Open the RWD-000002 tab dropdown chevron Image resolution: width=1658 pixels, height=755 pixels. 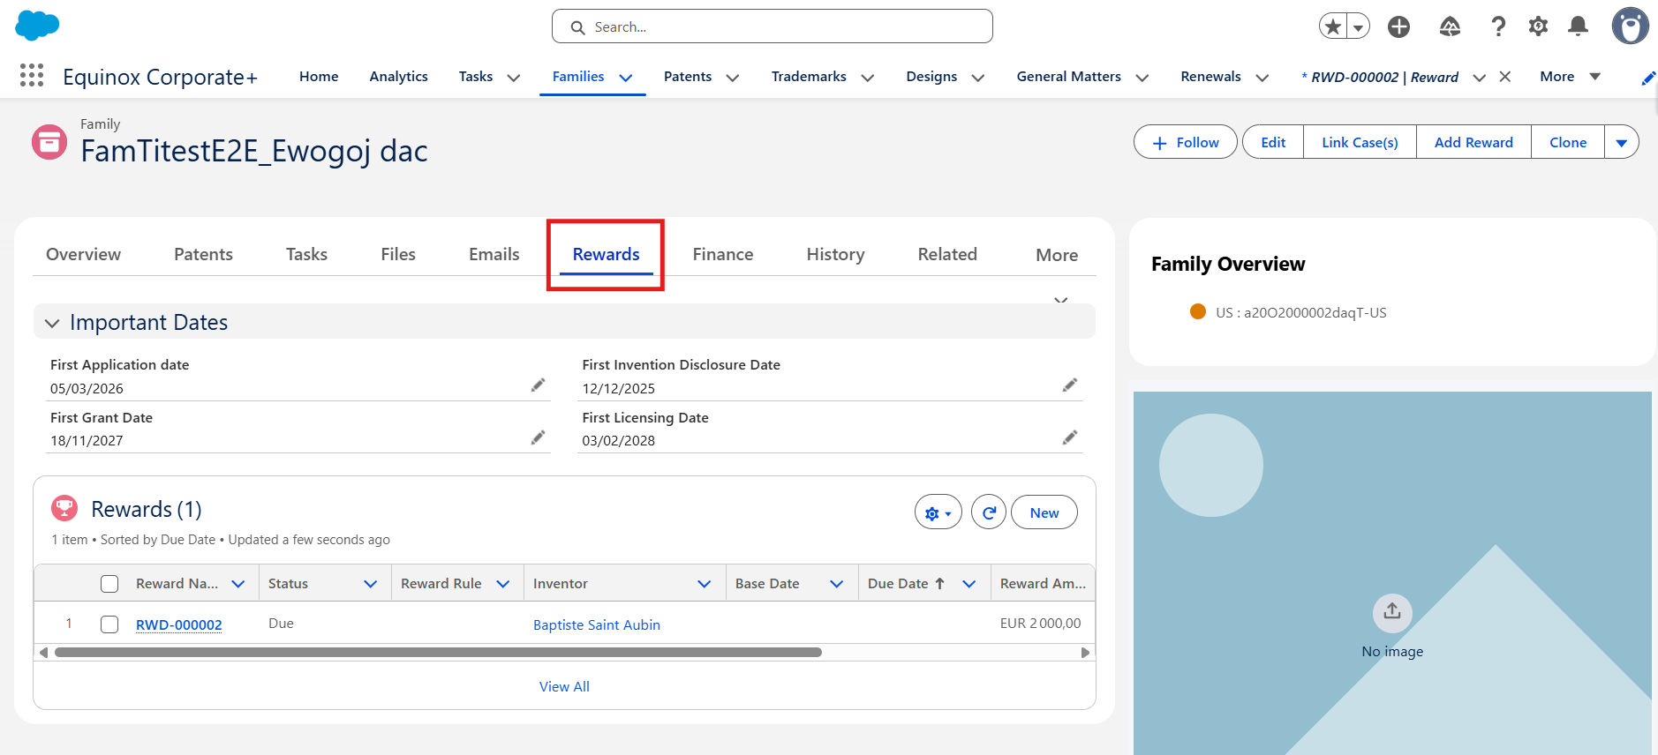click(x=1480, y=78)
